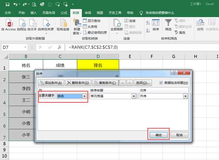Open the Order ascending dropdown

pyautogui.click(x=185, y=96)
